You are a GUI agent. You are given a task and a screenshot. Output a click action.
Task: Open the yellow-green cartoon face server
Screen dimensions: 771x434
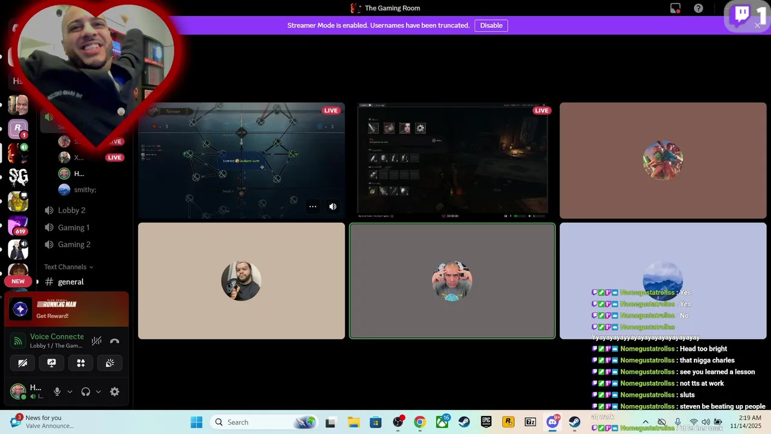(18, 201)
